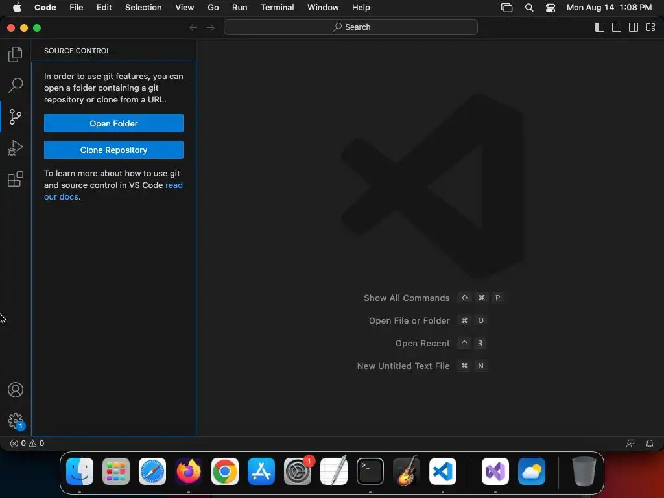664x498 pixels.
Task: Open the Help menu
Action: [361, 8]
